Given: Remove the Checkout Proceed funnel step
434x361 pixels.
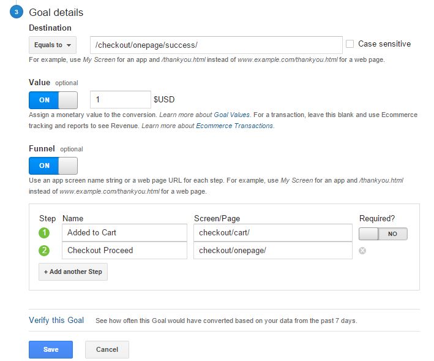Looking at the screenshot, I should [362, 251].
